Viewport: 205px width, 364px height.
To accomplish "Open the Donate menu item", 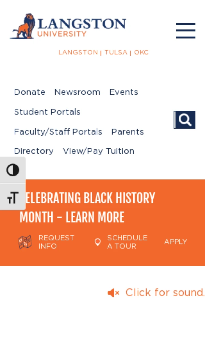I will 30,92.
